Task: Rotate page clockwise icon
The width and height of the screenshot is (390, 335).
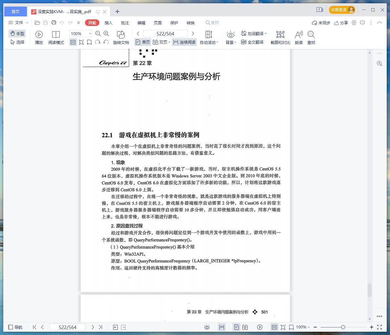Action: point(98,42)
